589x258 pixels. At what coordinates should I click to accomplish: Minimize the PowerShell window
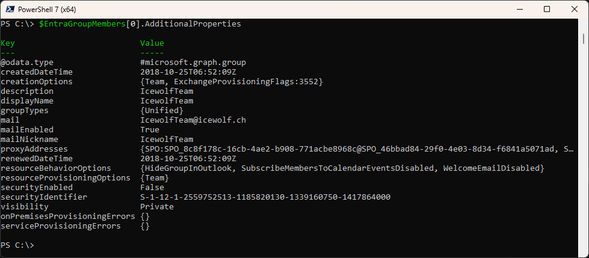pyautogui.click(x=520, y=10)
